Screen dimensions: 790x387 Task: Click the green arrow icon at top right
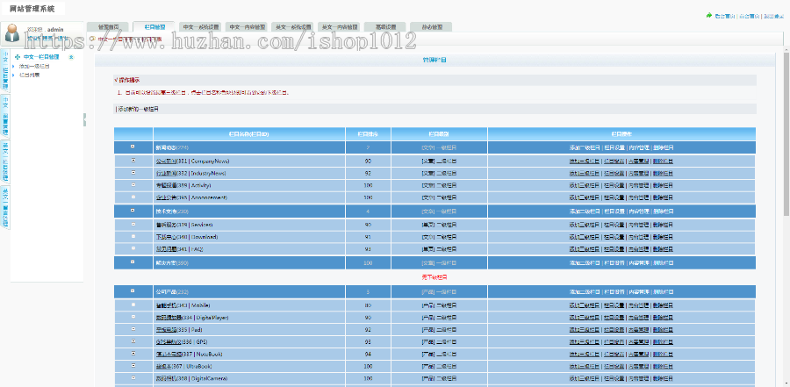[x=708, y=16]
